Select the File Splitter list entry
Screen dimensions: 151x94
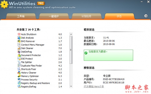26,62
